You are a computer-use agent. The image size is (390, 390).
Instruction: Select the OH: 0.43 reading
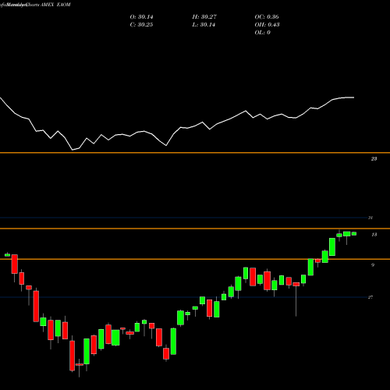pos(267,25)
